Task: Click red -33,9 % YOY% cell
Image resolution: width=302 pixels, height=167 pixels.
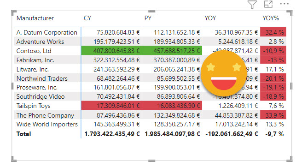Action: [x=273, y=115]
